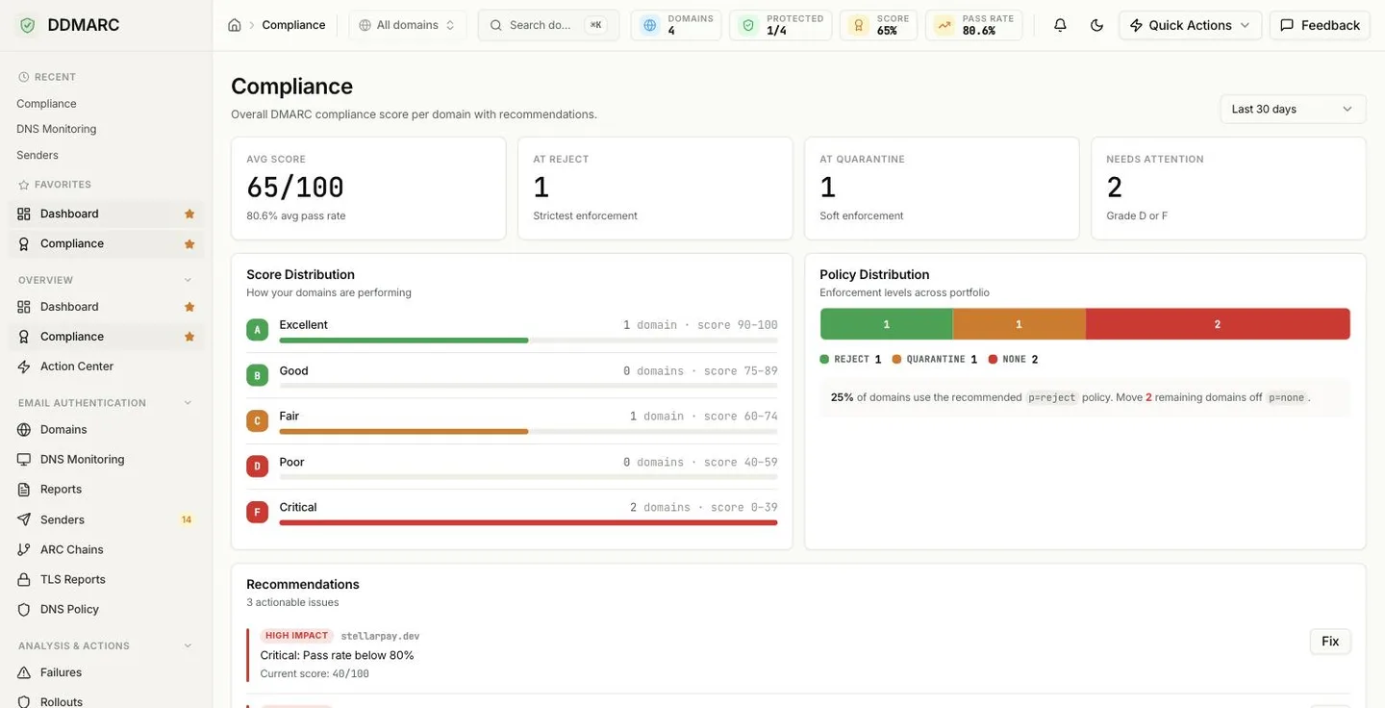Click the Avg Score 65/100 card

coord(368,189)
